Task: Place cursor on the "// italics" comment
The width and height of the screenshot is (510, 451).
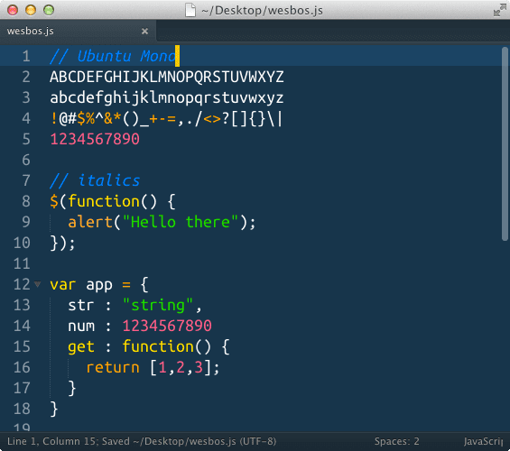Action: pyautogui.click(x=95, y=180)
